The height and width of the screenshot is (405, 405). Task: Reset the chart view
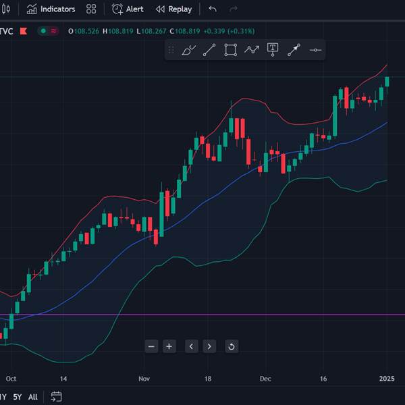[232, 346]
